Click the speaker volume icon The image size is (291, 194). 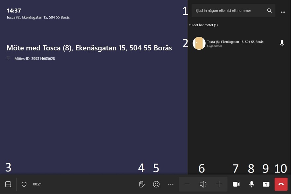[x=203, y=184]
